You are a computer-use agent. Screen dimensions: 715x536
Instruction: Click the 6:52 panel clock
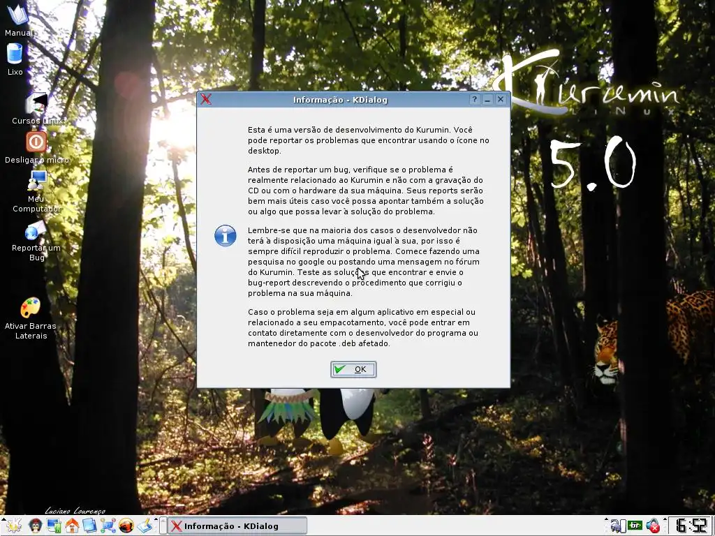point(689,526)
